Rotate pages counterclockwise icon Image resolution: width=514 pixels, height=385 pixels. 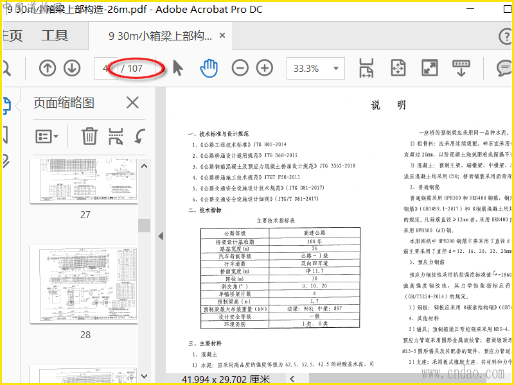140,136
